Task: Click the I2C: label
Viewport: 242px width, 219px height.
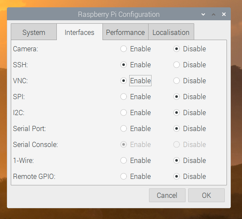Action: [19, 113]
